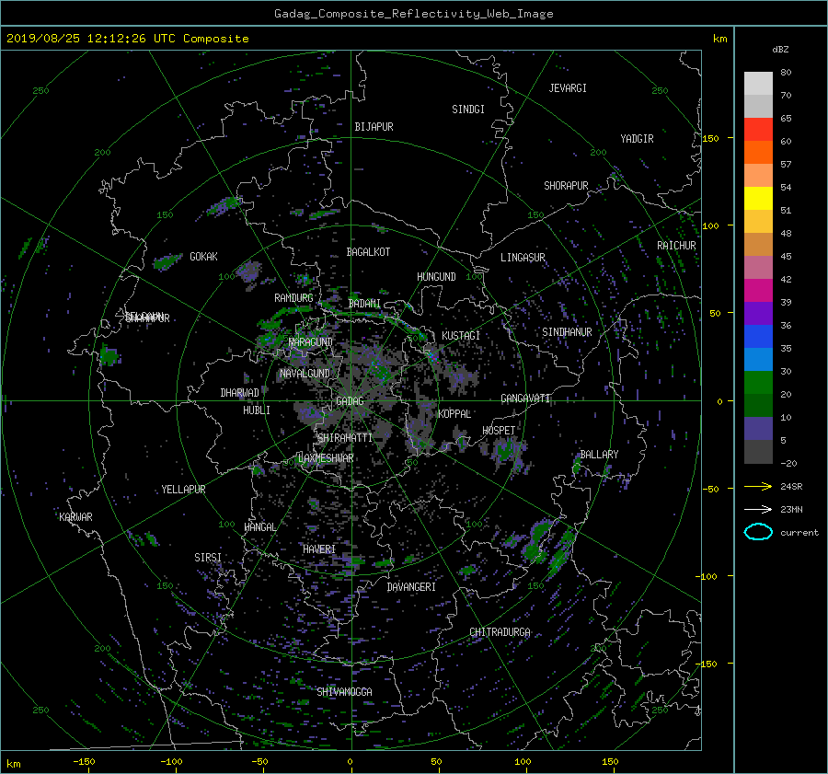The image size is (828, 774).
Task: Click the SHIRAHATTI label
Action: (x=345, y=438)
